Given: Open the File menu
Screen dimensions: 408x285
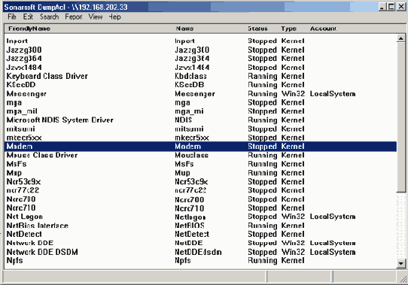Looking at the screenshot, I should point(12,17).
